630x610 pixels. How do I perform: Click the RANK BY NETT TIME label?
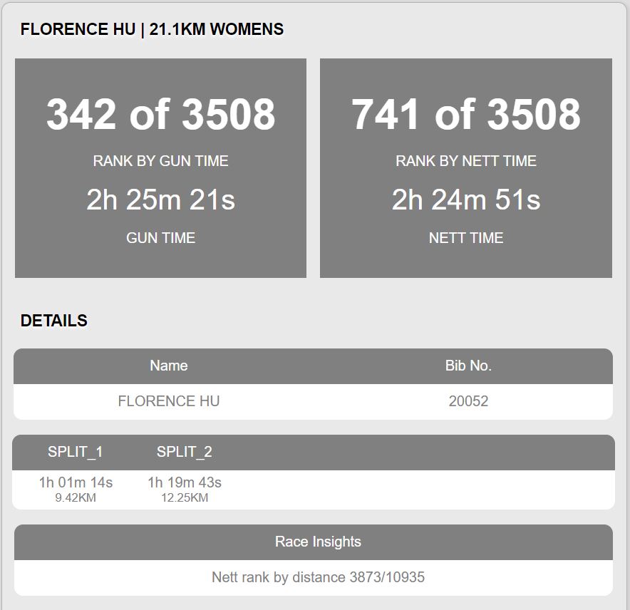[466, 161]
